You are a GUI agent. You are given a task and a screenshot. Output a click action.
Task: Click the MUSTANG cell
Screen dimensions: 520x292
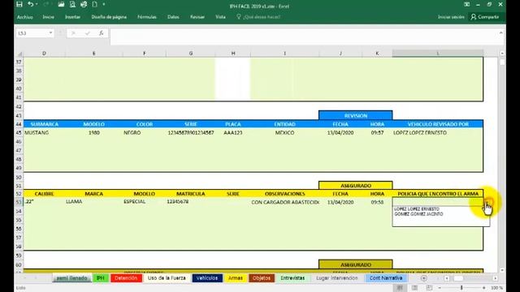click(x=44, y=133)
